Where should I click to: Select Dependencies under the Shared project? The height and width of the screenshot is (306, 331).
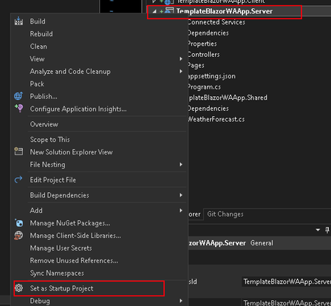(x=208, y=109)
